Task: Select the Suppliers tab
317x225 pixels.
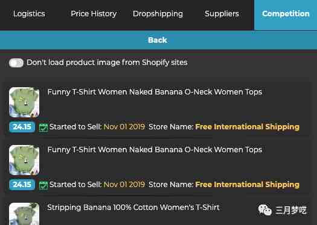Action: [222, 14]
